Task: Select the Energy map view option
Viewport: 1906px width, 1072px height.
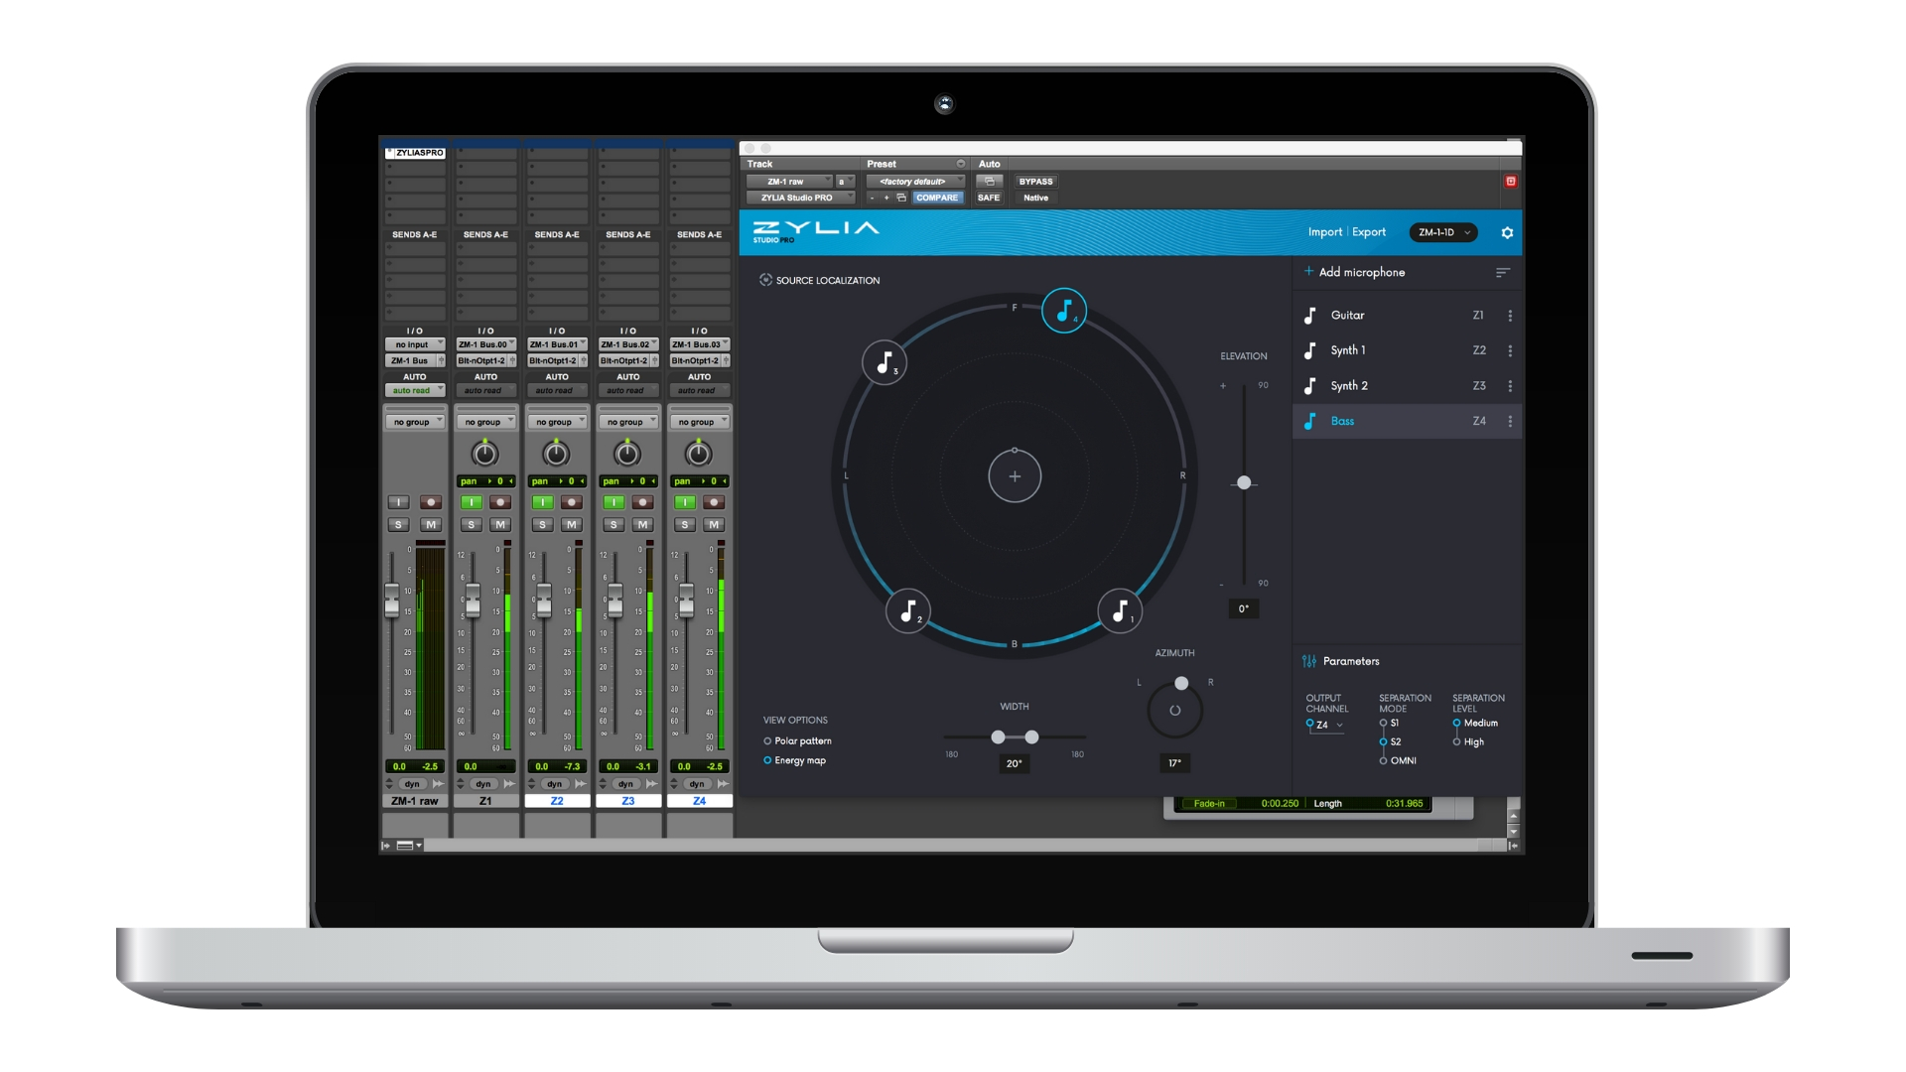Action: click(x=794, y=761)
